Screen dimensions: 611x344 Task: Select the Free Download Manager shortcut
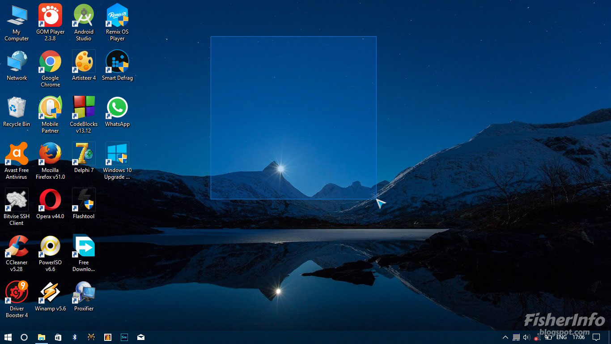coord(84,253)
